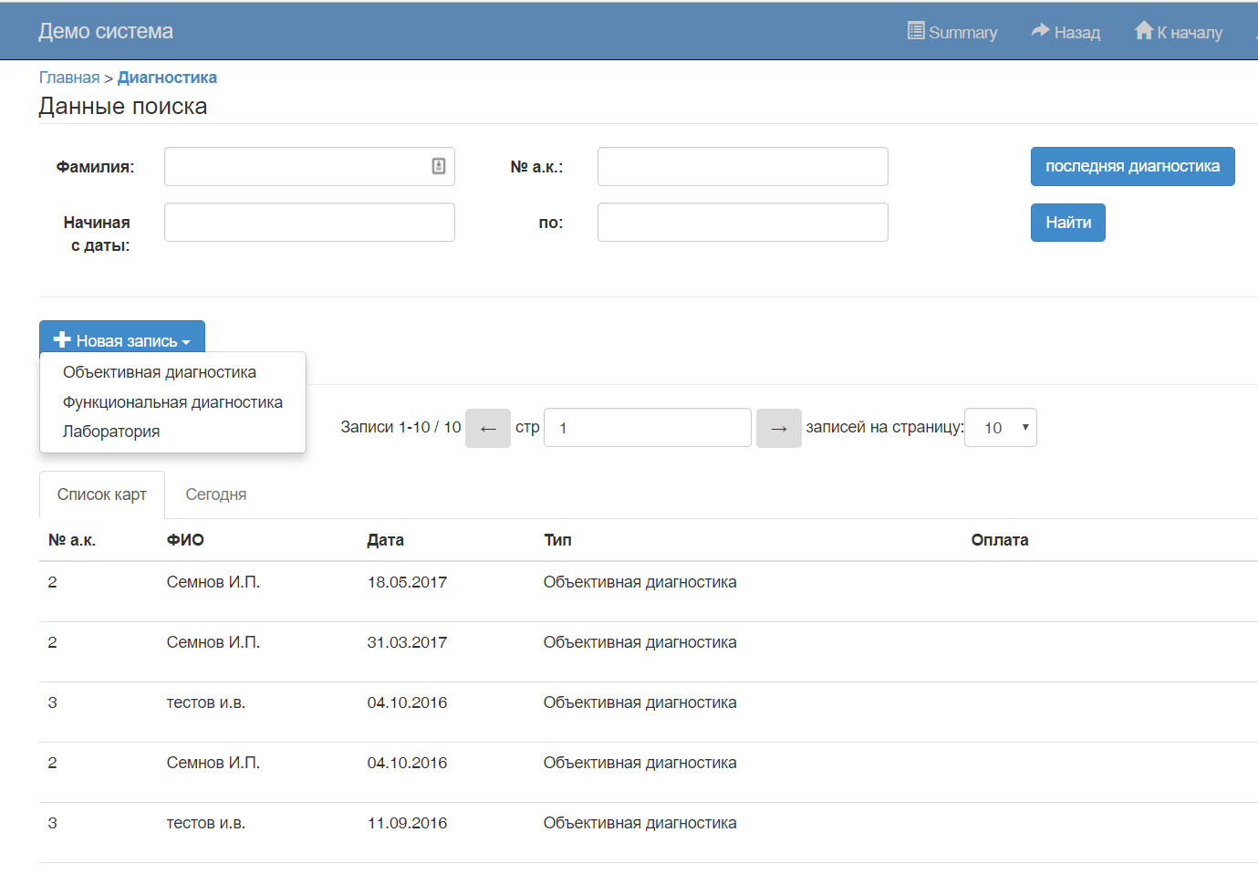This screenshot has height=874, width=1258.
Task: Open the записей на страницу dropdown
Action: click(1000, 428)
